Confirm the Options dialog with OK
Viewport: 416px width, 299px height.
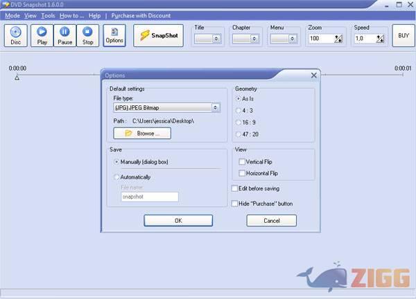point(178,221)
